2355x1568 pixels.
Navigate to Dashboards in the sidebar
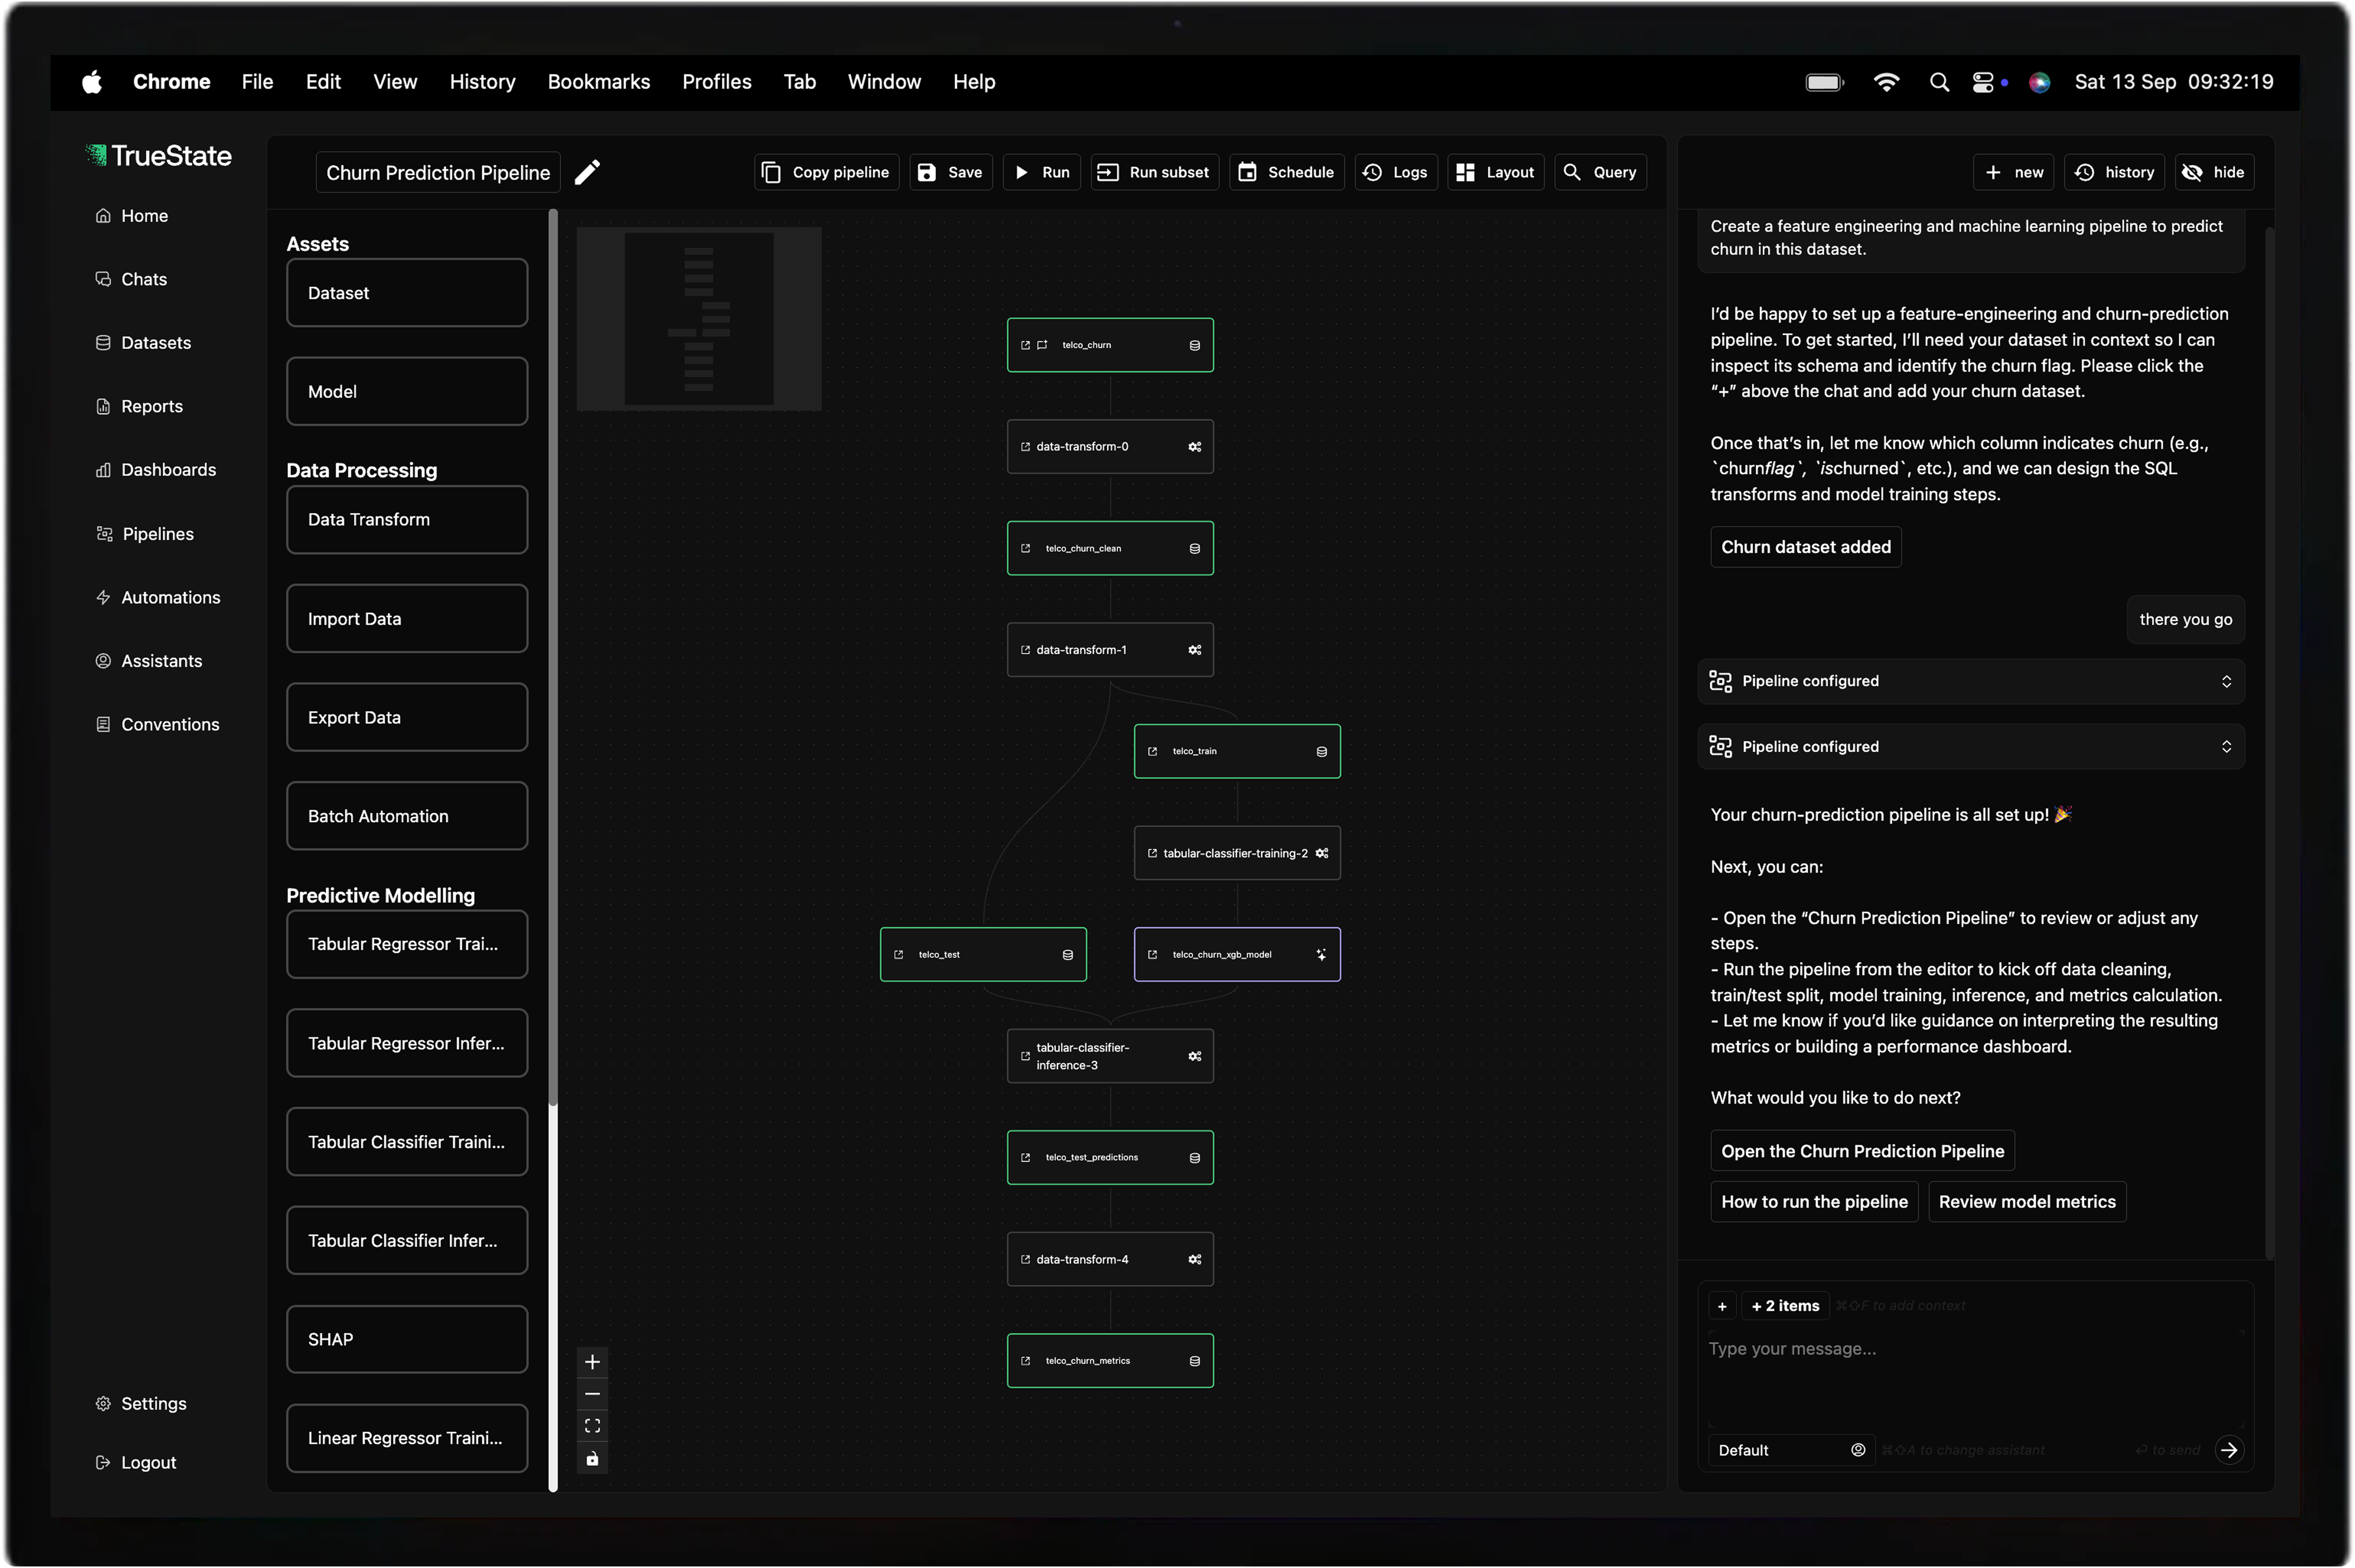click(x=156, y=470)
